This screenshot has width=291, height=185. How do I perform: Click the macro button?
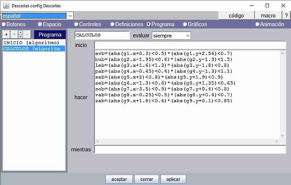coord(268,16)
